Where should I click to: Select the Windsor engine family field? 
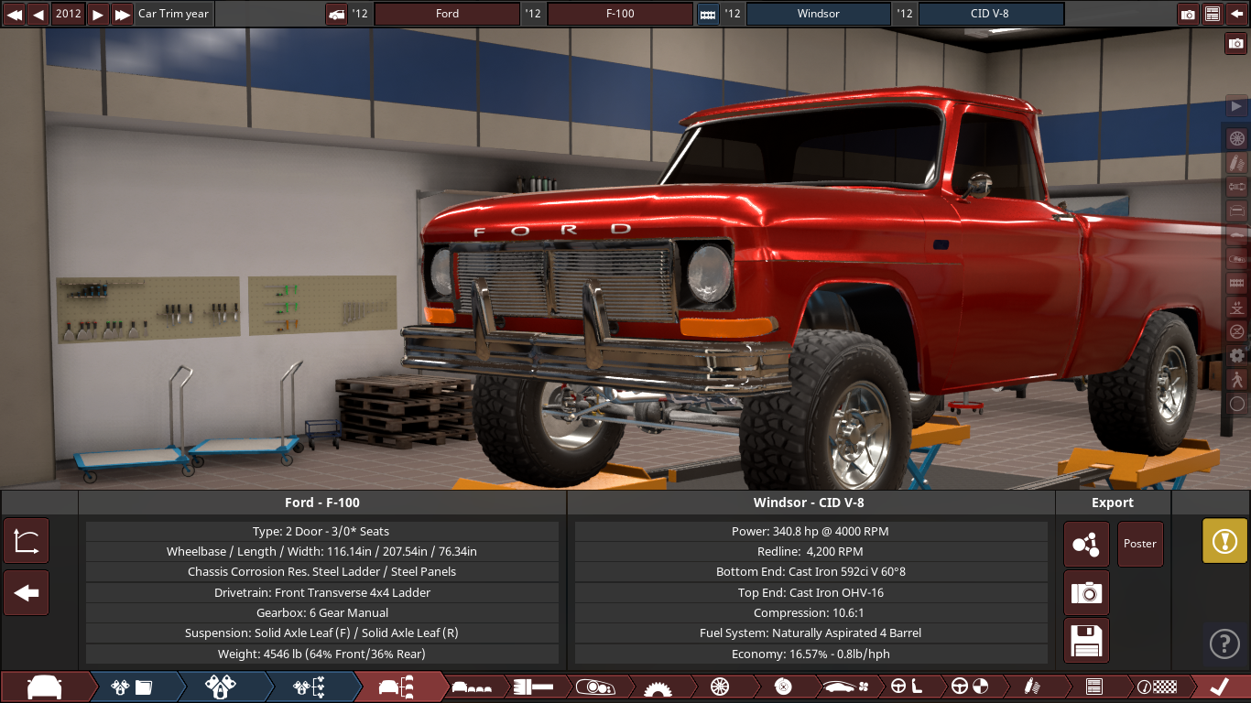pyautogui.click(x=818, y=14)
